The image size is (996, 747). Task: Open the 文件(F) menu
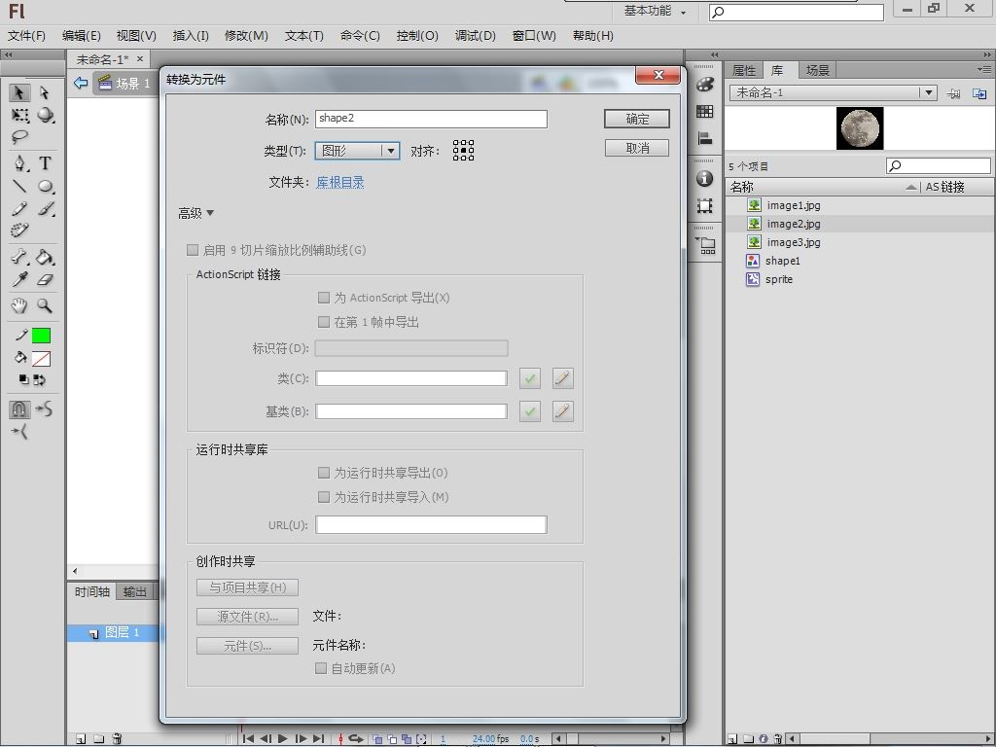pos(26,36)
